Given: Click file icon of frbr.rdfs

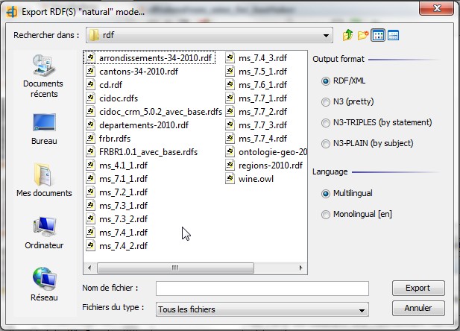Looking at the screenshot, I should (x=91, y=138).
